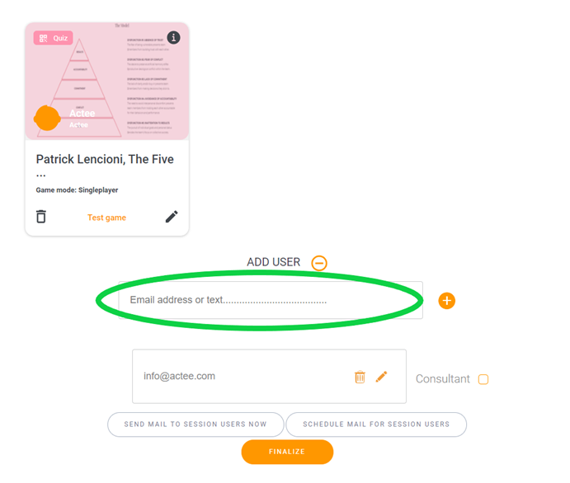Click the Test game link
Viewport: 570px width, 483px height.
coord(107,218)
